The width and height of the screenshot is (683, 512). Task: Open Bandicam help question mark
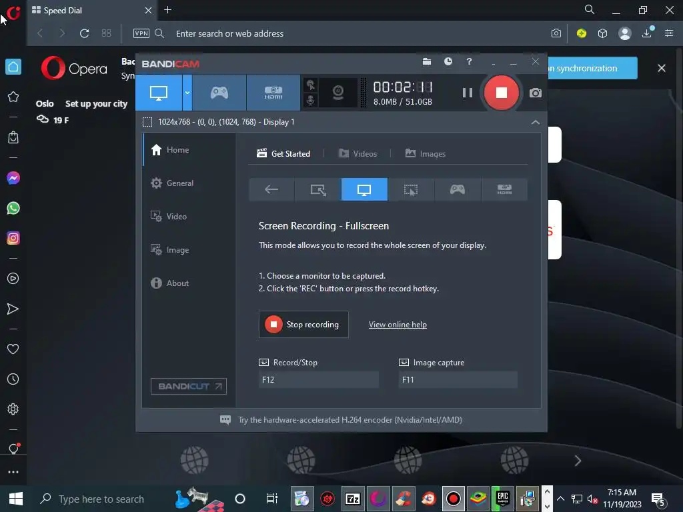click(469, 62)
